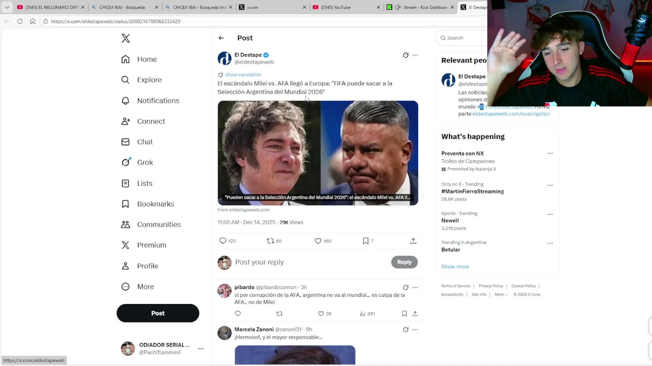
Task: Open Privacy Policy footer link
Action: tap(491, 286)
